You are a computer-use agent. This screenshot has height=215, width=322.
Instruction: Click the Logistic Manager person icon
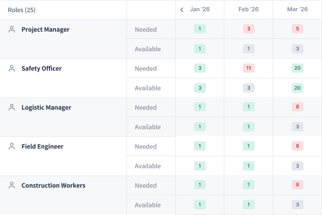(12, 107)
